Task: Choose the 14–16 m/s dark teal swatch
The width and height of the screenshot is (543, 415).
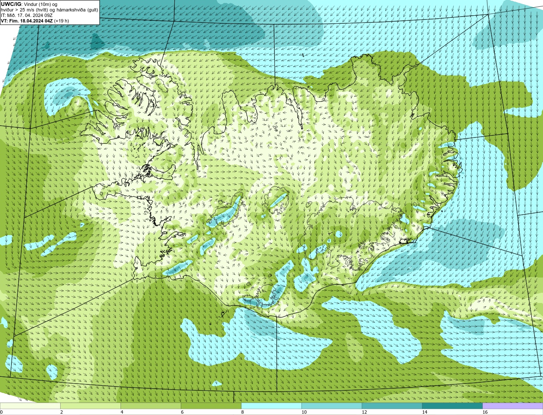Action: click(x=453, y=406)
